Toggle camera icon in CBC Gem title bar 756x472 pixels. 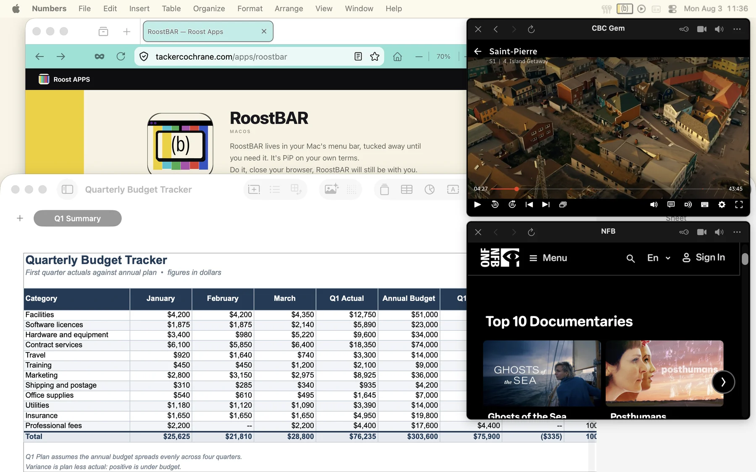(x=702, y=29)
